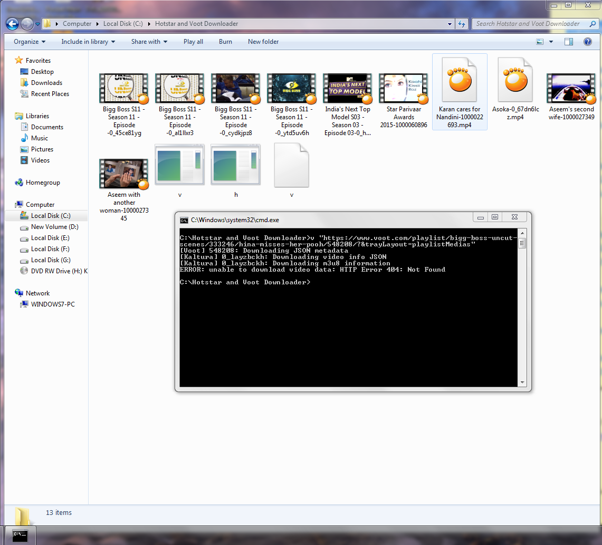Select Aseem with another woman video

click(x=124, y=190)
